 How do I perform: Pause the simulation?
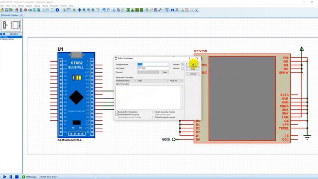(11, 177)
